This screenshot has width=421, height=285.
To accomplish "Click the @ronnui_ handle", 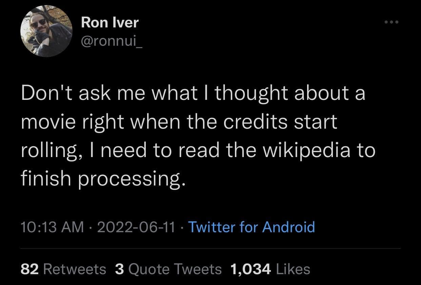I will pos(112,42).
